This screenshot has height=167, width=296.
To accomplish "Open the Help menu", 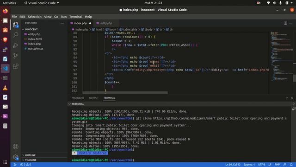I will (88, 17).
